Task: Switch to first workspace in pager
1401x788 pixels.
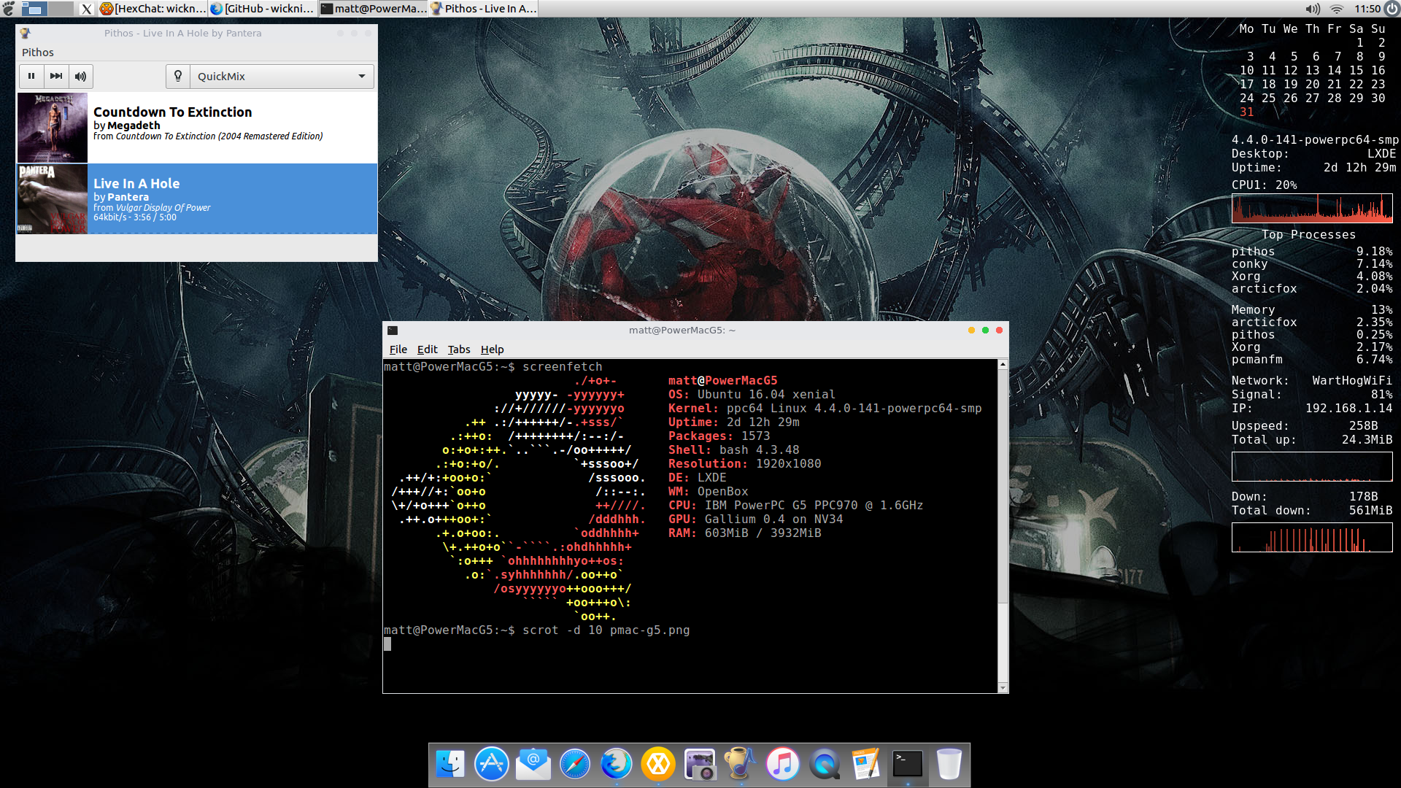Action: [x=34, y=9]
